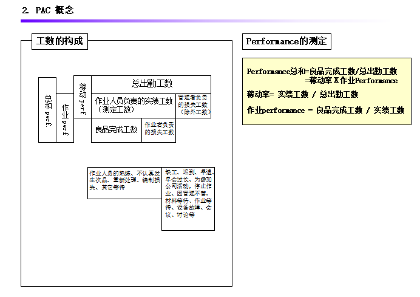
Task: Select the "作业performance = 良品完成工数 / 实绩工数" formula
Action: [x=325, y=110]
